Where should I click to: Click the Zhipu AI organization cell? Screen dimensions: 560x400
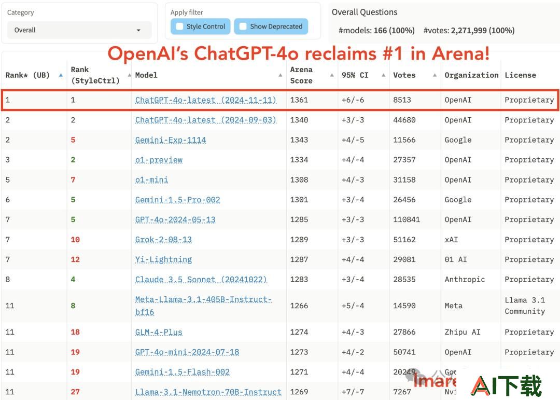463,332
